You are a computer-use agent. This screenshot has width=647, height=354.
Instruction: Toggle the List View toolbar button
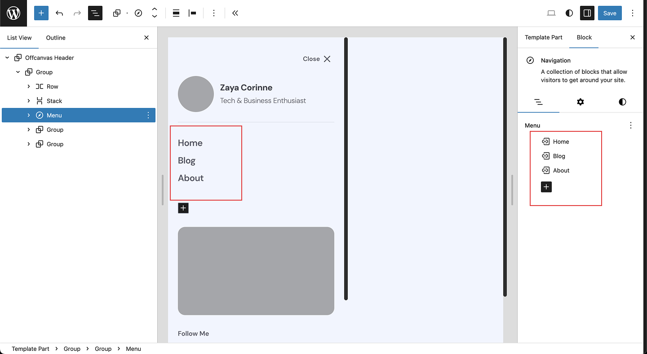[95, 13]
